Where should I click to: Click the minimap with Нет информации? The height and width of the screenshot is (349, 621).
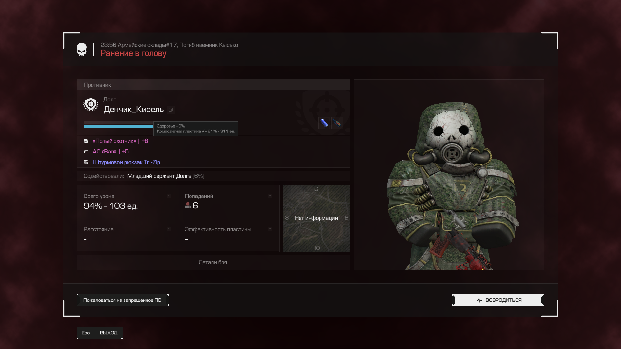tap(316, 218)
